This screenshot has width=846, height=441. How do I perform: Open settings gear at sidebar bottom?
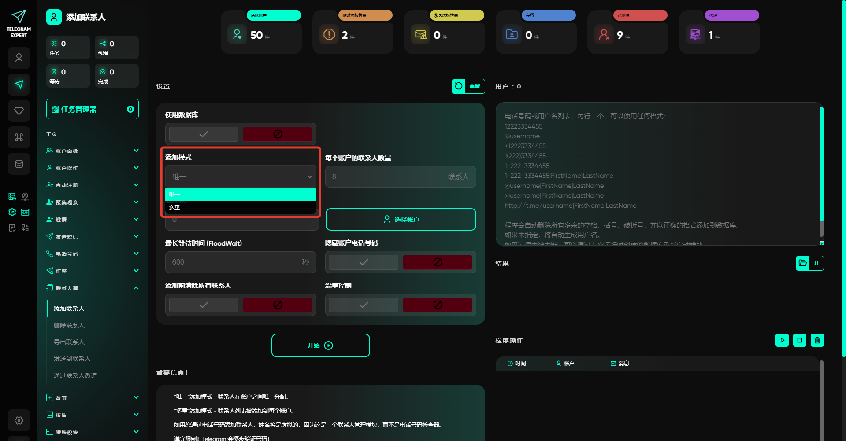tap(19, 420)
